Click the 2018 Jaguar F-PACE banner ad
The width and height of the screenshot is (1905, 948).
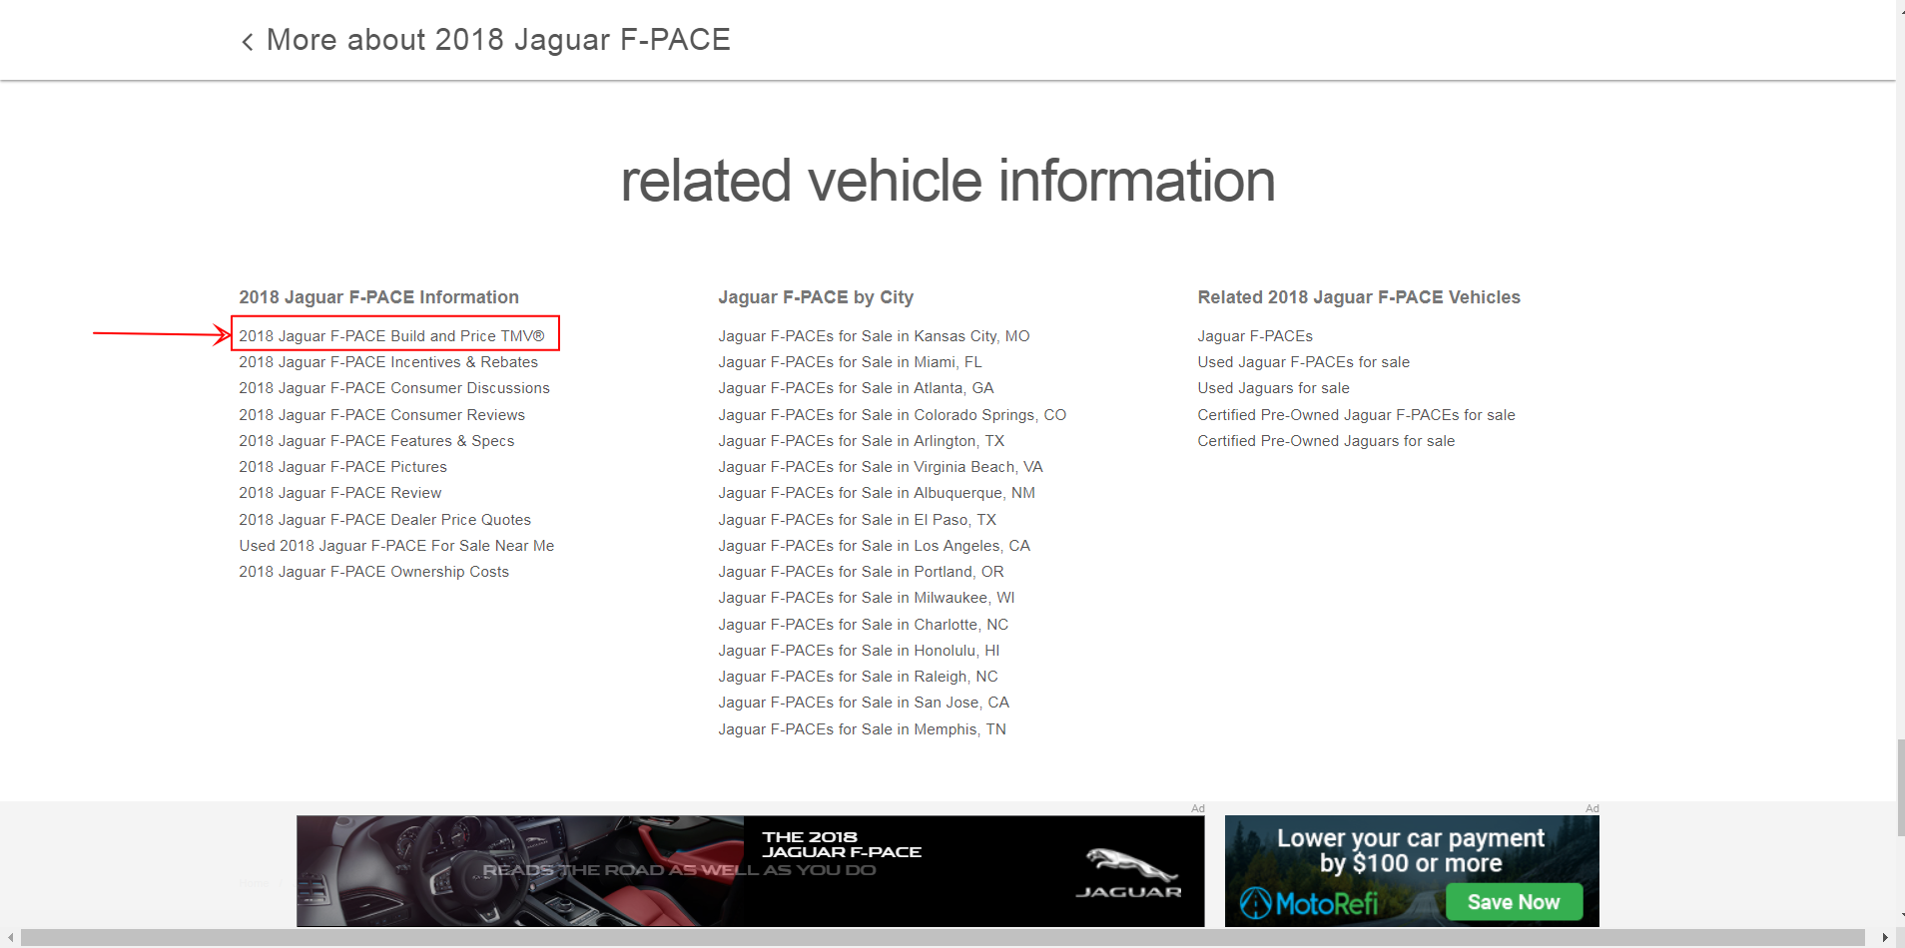(x=750, y=871)
